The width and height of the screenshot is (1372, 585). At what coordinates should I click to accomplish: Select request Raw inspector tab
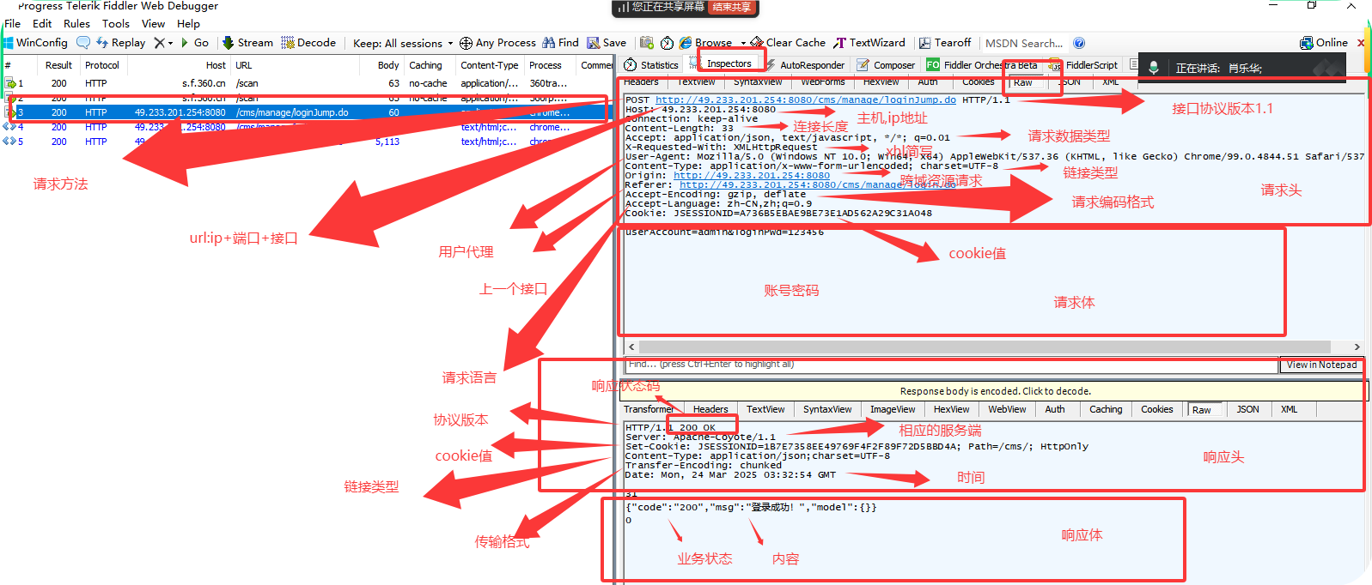click(1023, 83)
